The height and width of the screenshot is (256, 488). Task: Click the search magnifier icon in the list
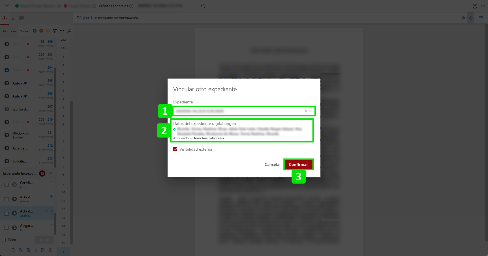[69, 31]
